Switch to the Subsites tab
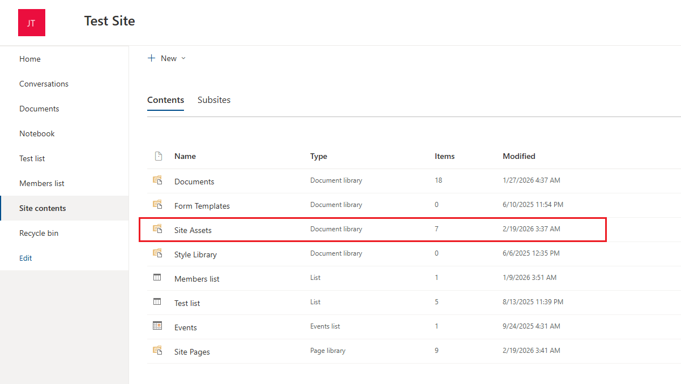The image size is (681, 384). (214, 100)
